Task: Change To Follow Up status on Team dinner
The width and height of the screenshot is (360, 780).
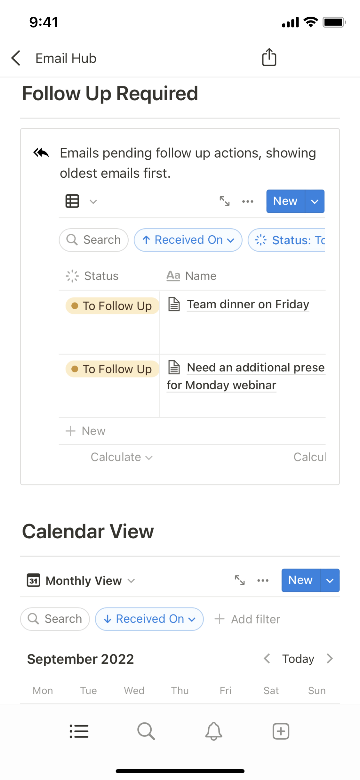Action: tap(112, 306)
